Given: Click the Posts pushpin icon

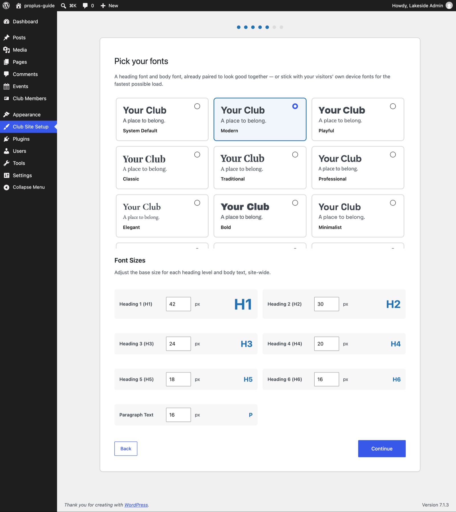Looking at the screenshot, I should pos(6,38).
